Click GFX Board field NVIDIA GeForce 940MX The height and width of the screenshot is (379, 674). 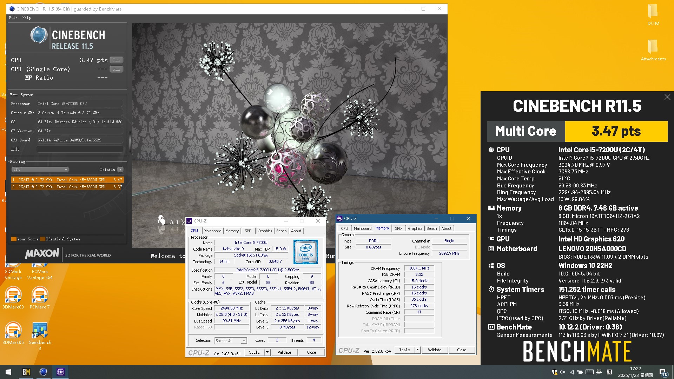[x=80, y=140]
